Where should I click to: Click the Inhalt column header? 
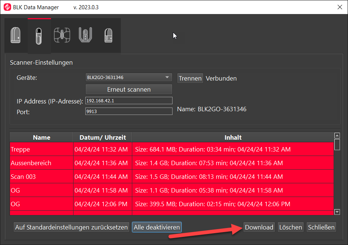click(233, 137)
